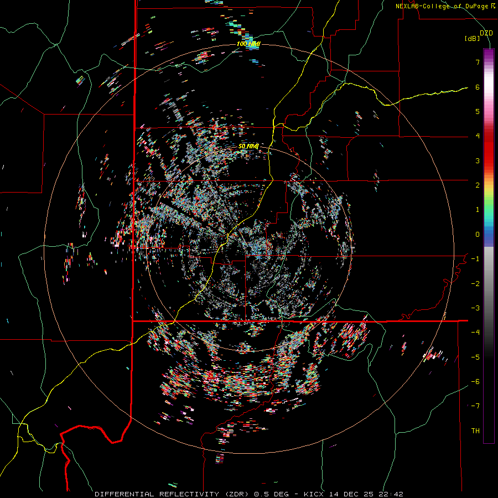Click the DZD legend title
Viewport: 498px width, 498px height.
[x=486, y=33]
